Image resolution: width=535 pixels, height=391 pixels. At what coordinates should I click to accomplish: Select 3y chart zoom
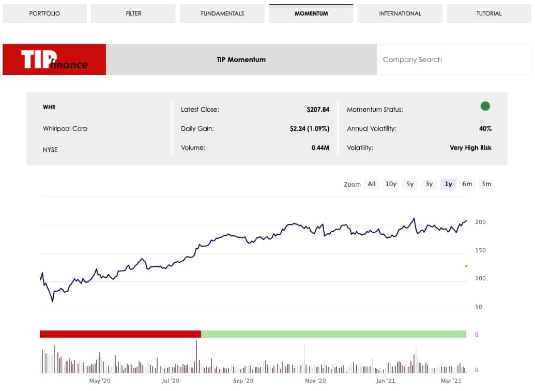tap(429, 184)
